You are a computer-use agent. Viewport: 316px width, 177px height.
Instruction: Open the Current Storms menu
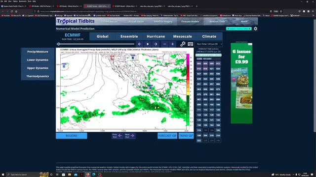point(109,22)
